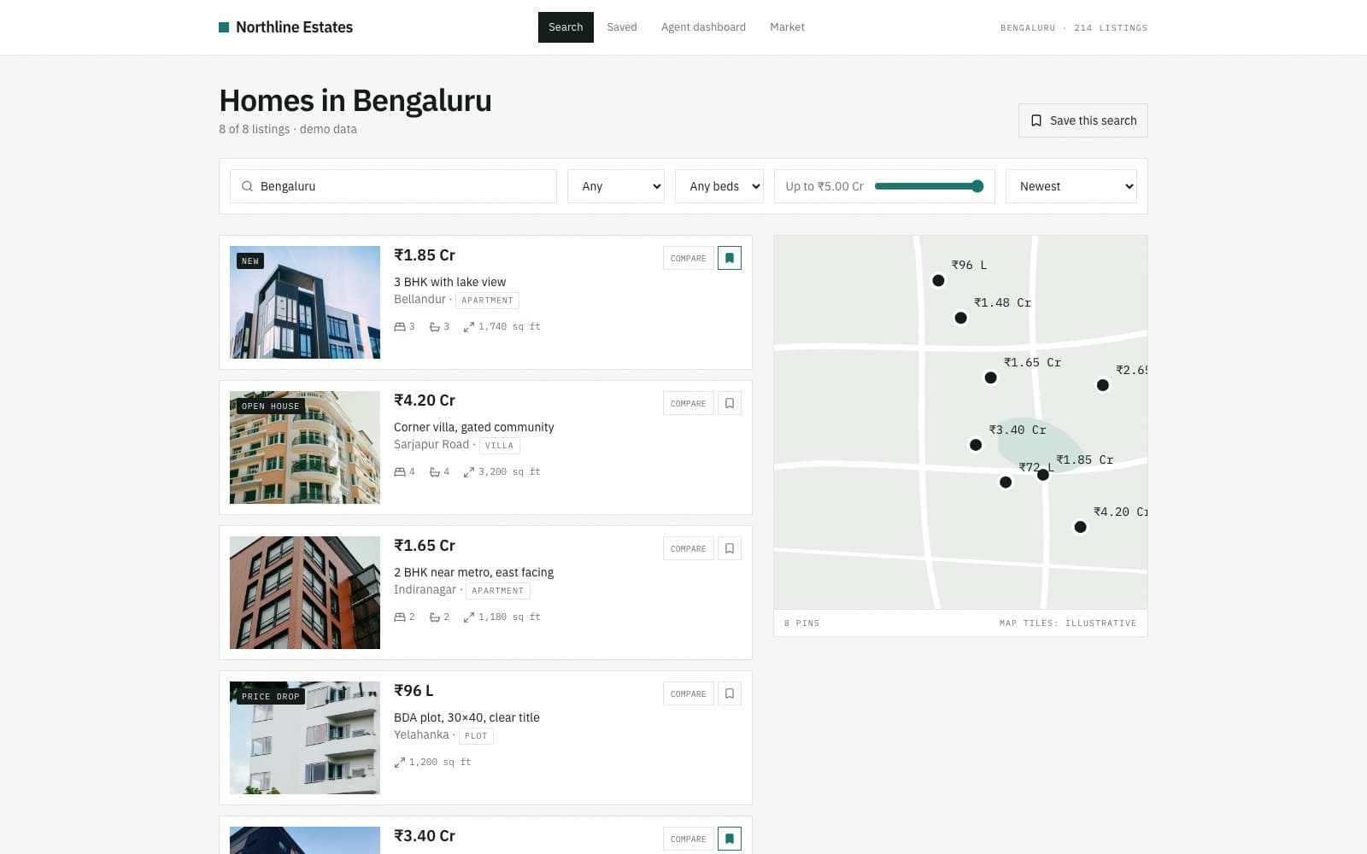Click the area icon beside 1,740 sq ft
The width and height of the screenshot is (1367, 854).
468,327
